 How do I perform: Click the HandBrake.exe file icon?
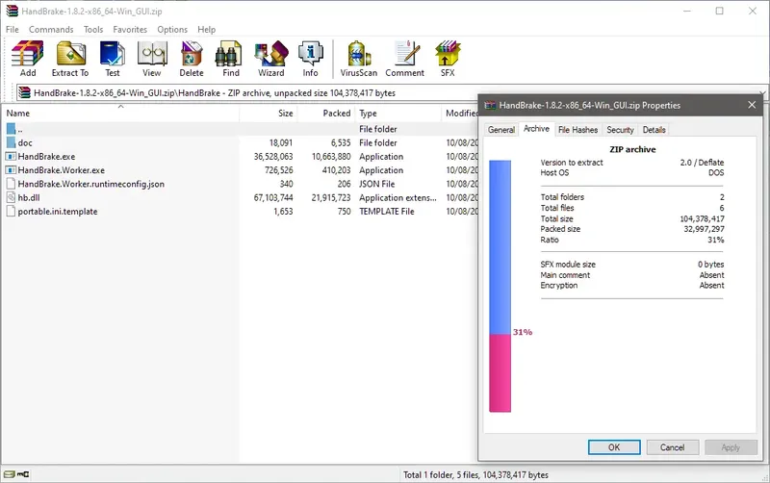(x=11, y=157)
